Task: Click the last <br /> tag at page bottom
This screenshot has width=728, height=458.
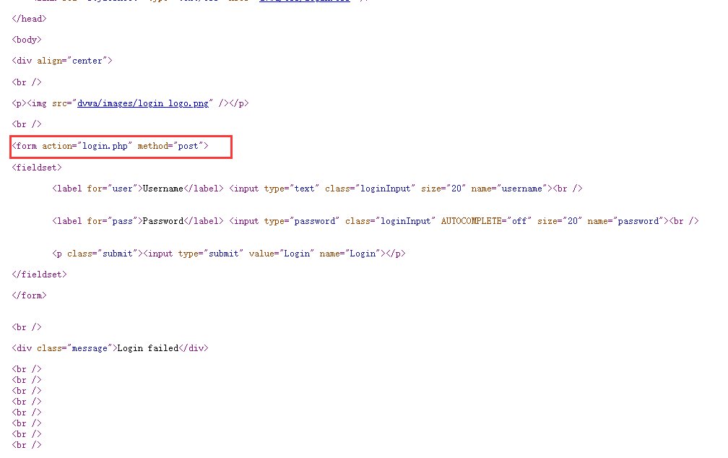Action: click(x=26, y=444)
